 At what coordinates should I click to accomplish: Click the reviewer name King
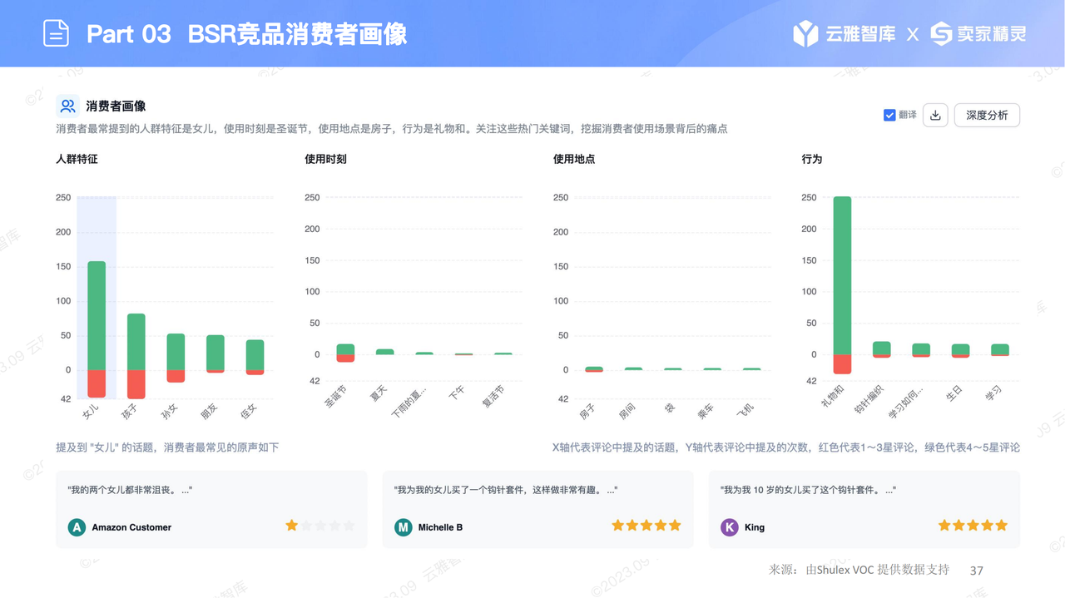755,527
